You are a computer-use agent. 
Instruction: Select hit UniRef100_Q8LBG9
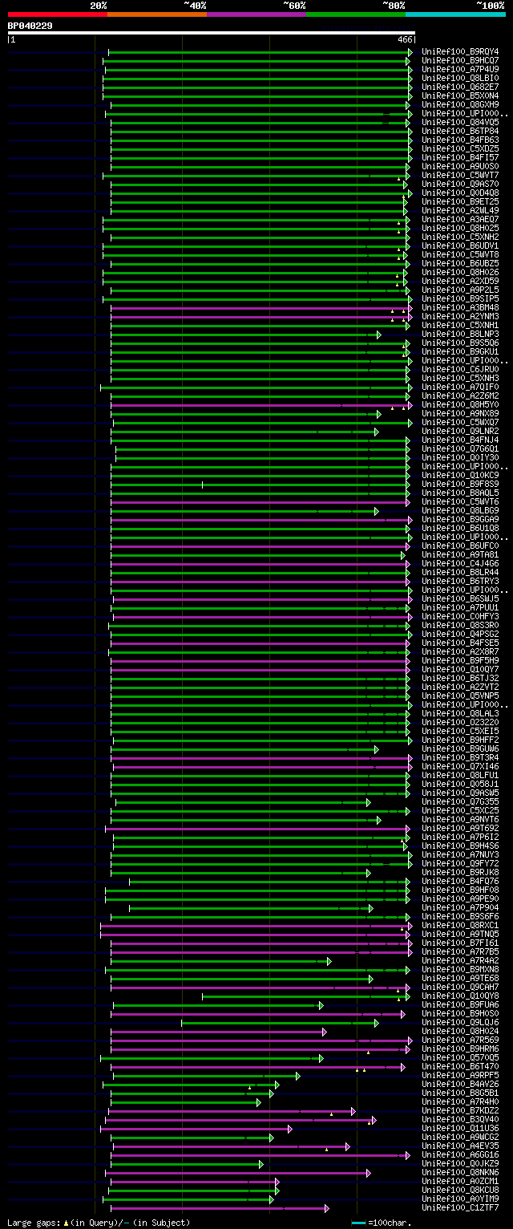[x=460, y=511]
